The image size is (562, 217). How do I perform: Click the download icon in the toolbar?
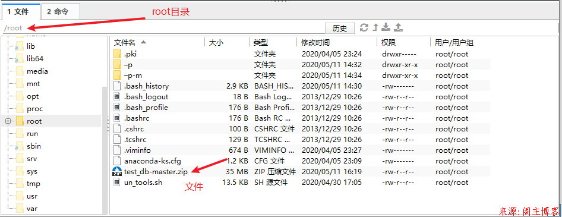(386, 27)
